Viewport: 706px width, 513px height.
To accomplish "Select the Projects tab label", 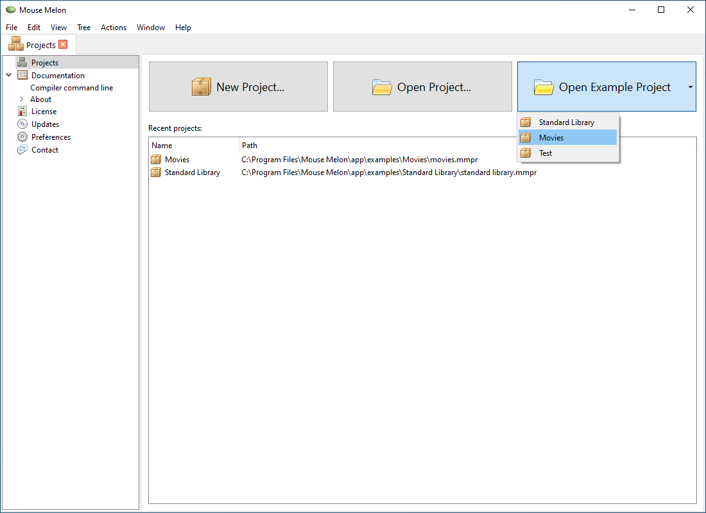I will (41, 45).
